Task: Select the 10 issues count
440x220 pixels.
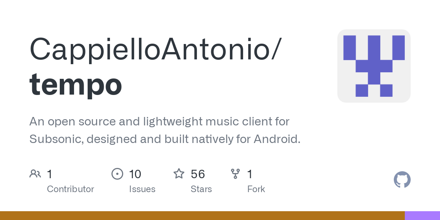Action: 135,174
